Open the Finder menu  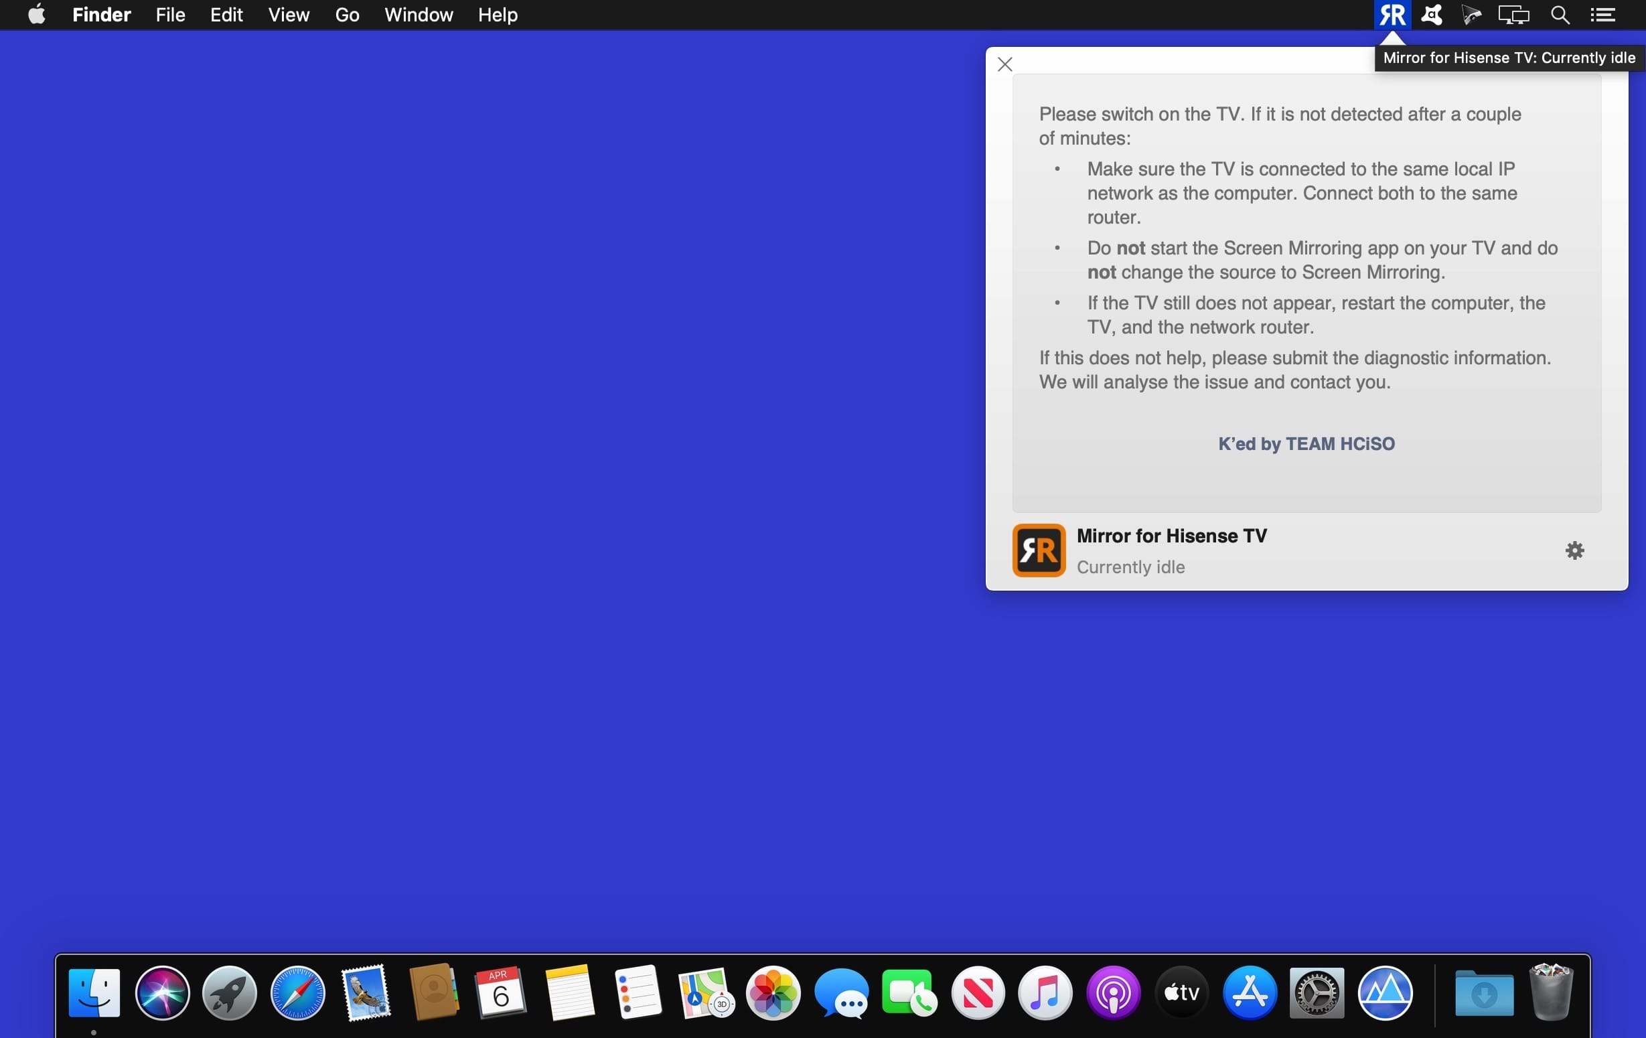pyautogui.click(x=101, y=14)
